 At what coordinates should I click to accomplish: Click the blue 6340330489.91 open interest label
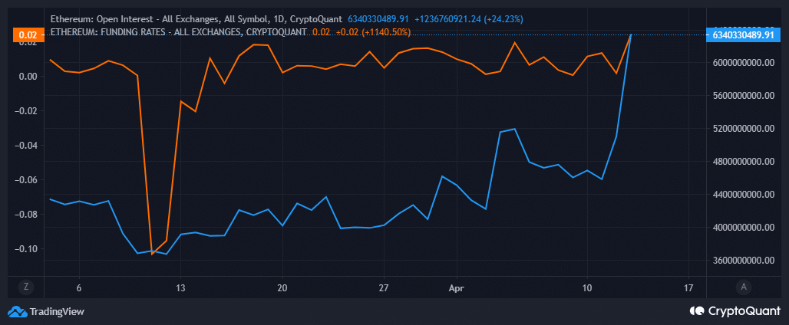tap(740, 35)
